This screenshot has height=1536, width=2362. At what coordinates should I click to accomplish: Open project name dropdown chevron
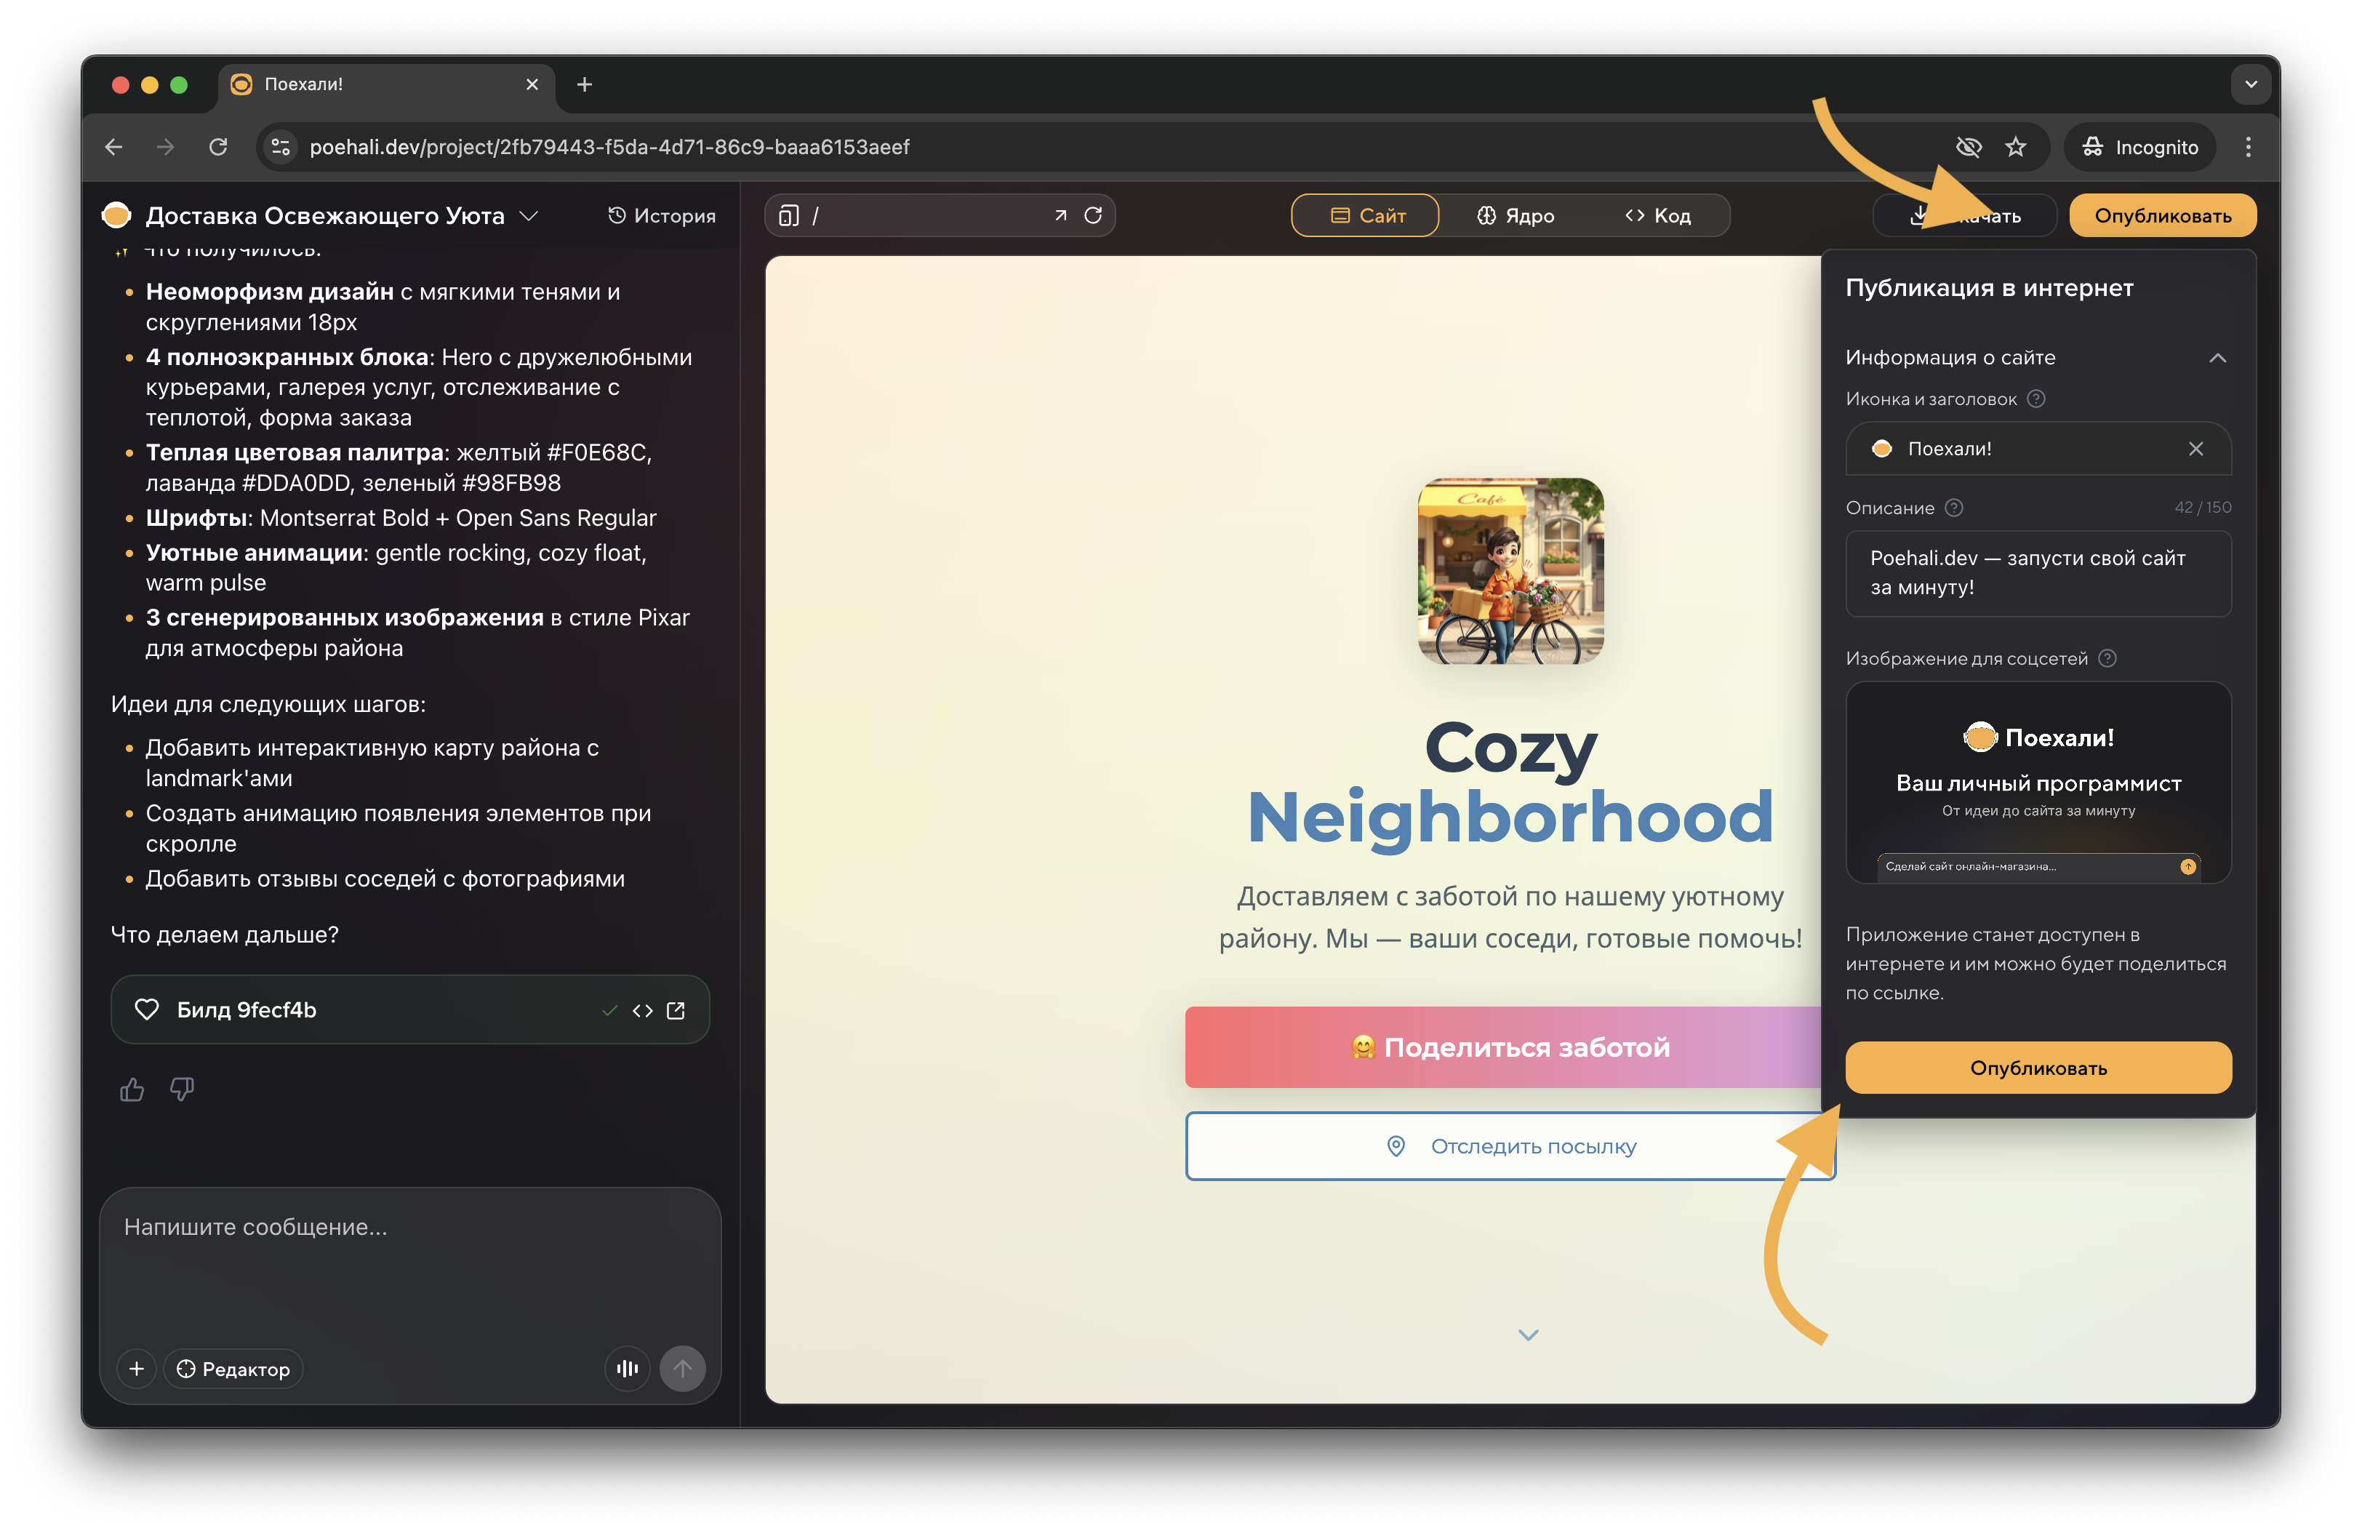pyautogui.click(x=529, y=215)
